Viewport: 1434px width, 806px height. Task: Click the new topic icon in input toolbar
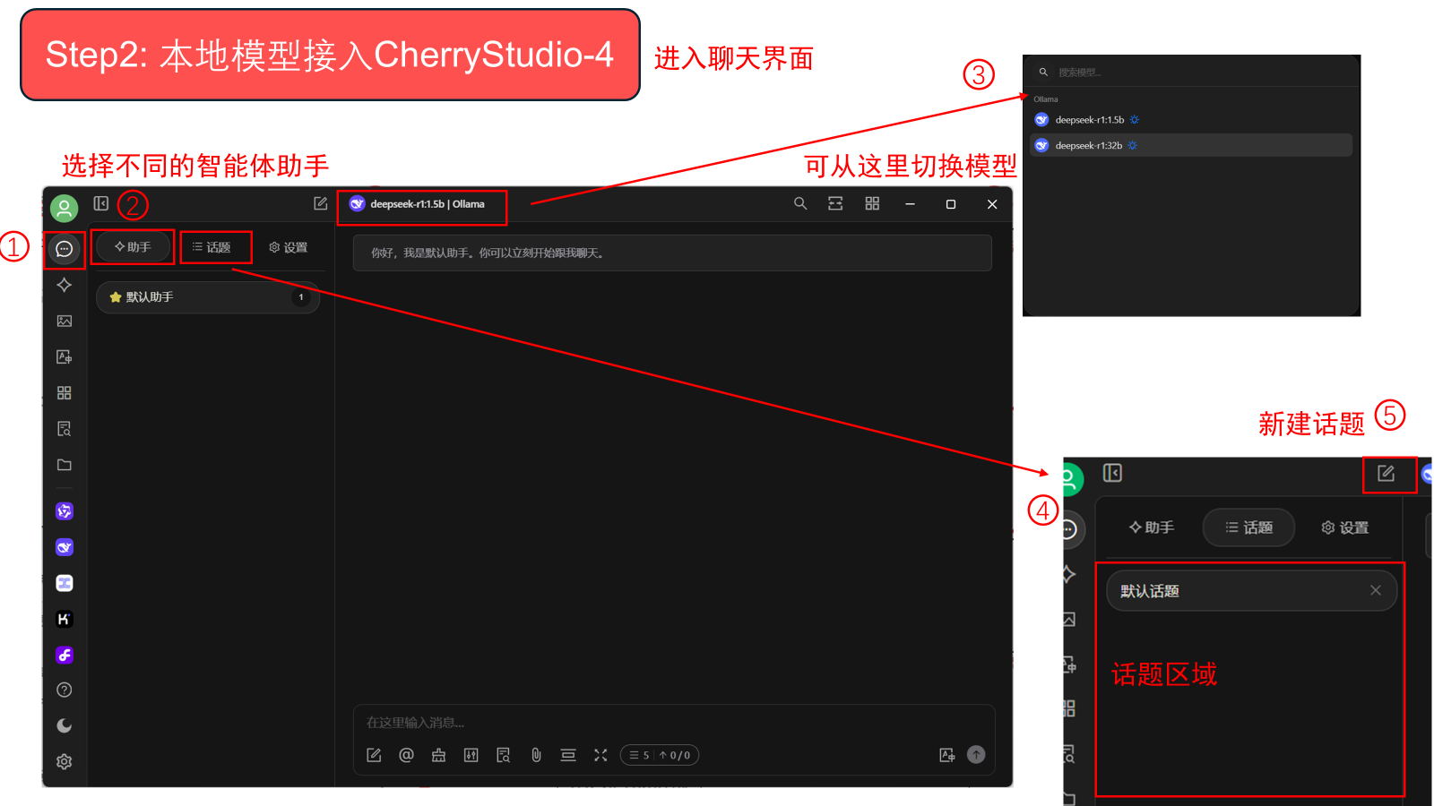point(375,755)
